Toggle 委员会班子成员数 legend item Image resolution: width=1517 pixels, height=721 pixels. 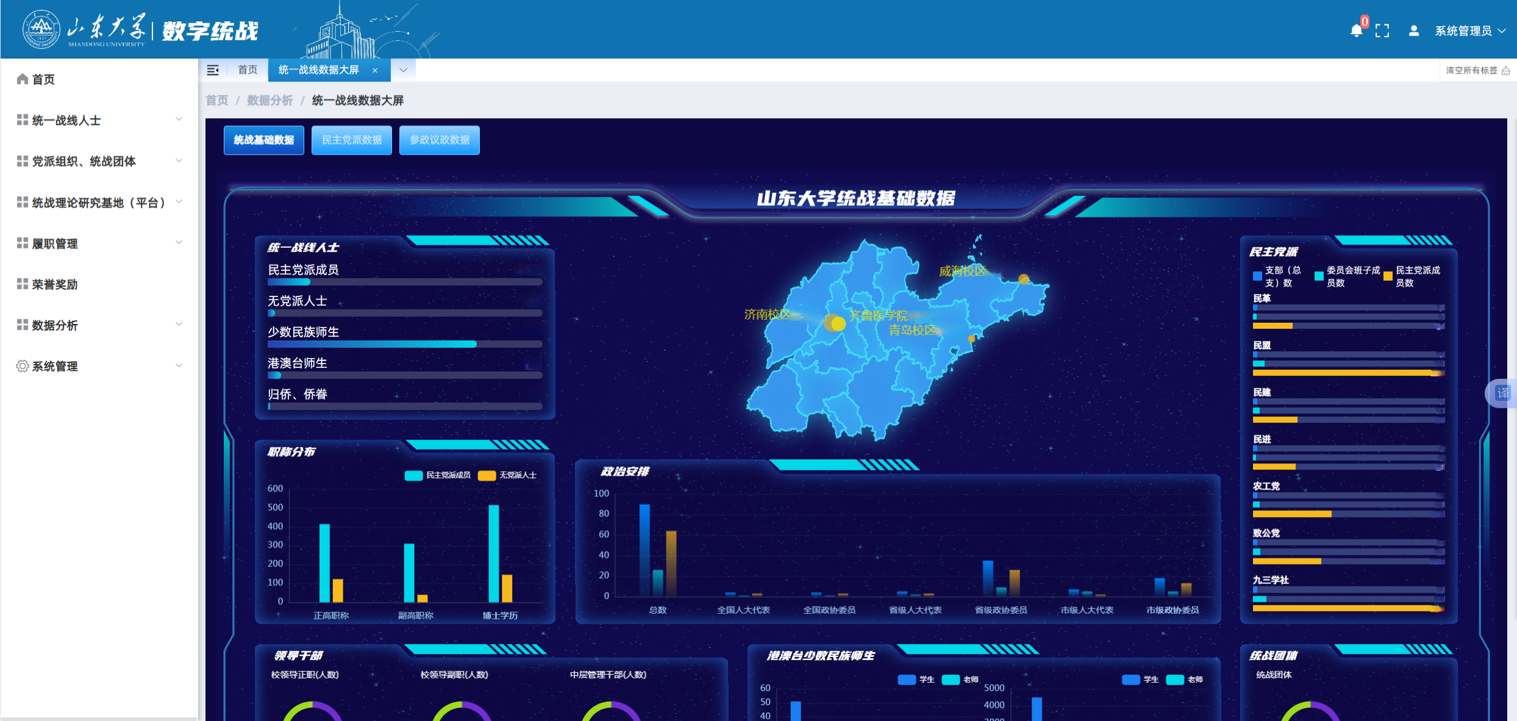pos(1347,276)
